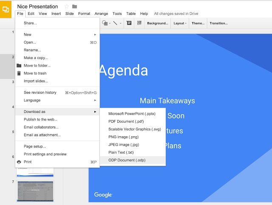Select slide 7 thumbnail in filmstrip
Image resolution: width=272 pixels, height=205 pixels.
click(x=35, y=191)
